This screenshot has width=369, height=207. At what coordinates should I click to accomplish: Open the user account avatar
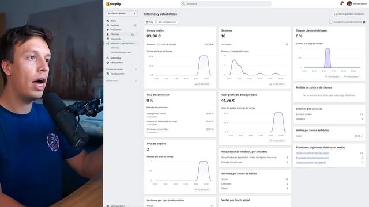pos(349,3)
